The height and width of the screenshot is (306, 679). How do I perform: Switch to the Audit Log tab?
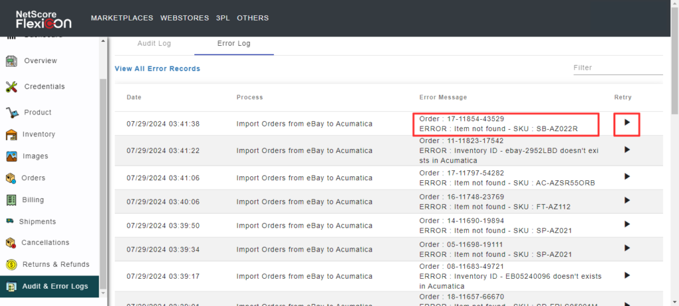(154, 44)
